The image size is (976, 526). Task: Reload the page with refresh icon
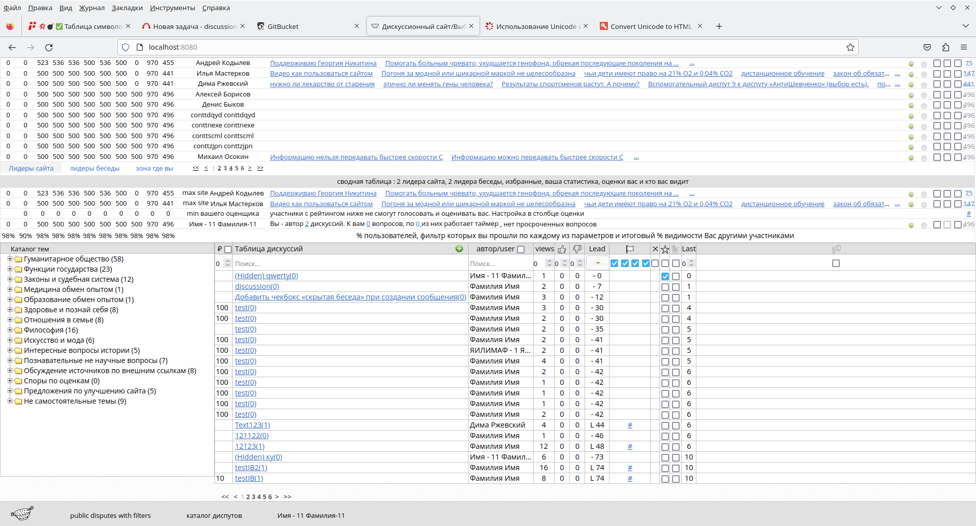[49, 47]
